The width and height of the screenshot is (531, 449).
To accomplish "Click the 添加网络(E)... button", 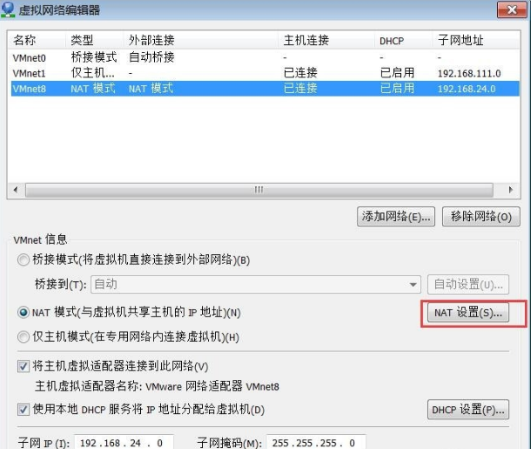I will (396, 217).
